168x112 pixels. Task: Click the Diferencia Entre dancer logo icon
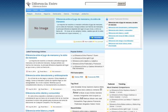click(28, 4)
